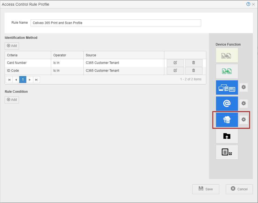Click the Criteria column header

[28, 55]
